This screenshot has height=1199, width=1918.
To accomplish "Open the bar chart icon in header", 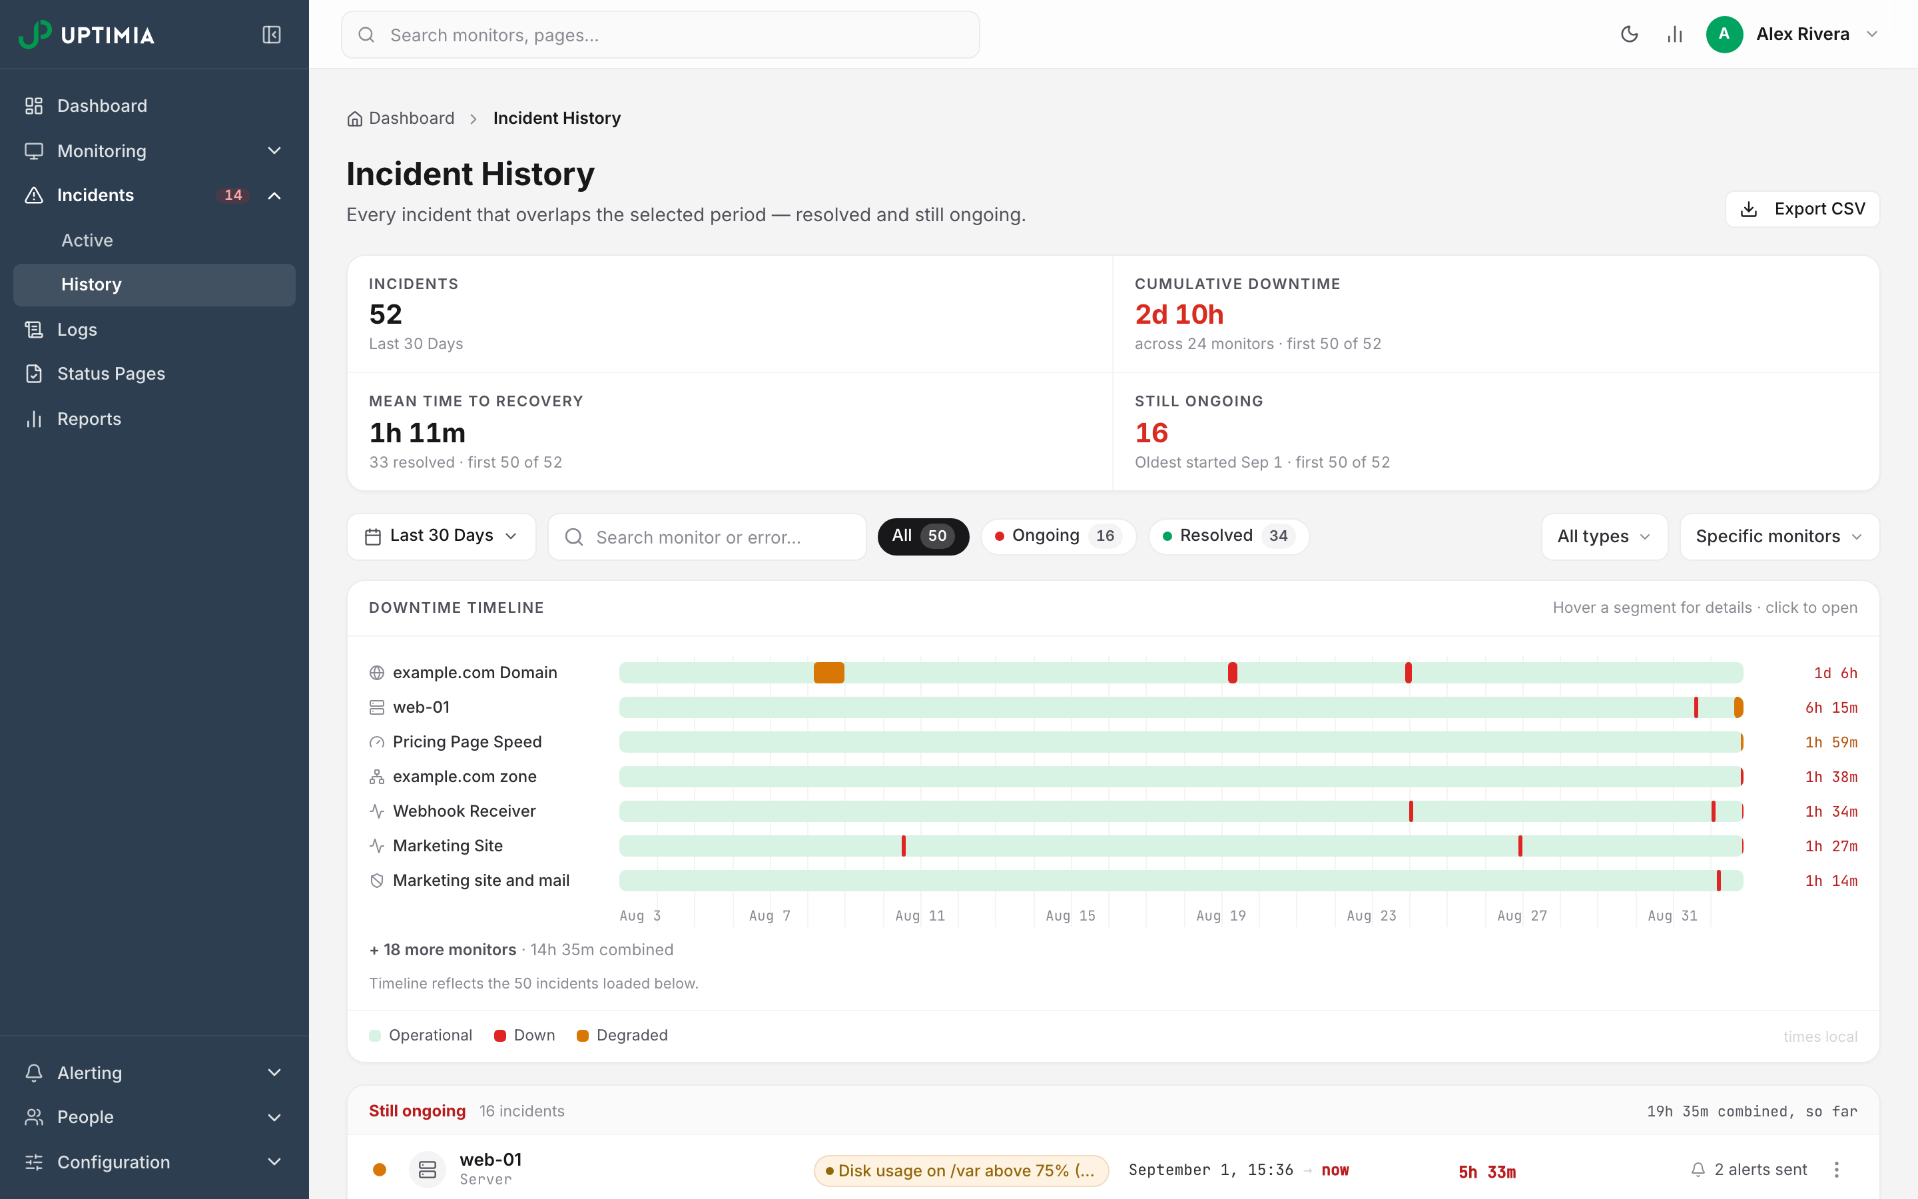I will pos(1675,34).
